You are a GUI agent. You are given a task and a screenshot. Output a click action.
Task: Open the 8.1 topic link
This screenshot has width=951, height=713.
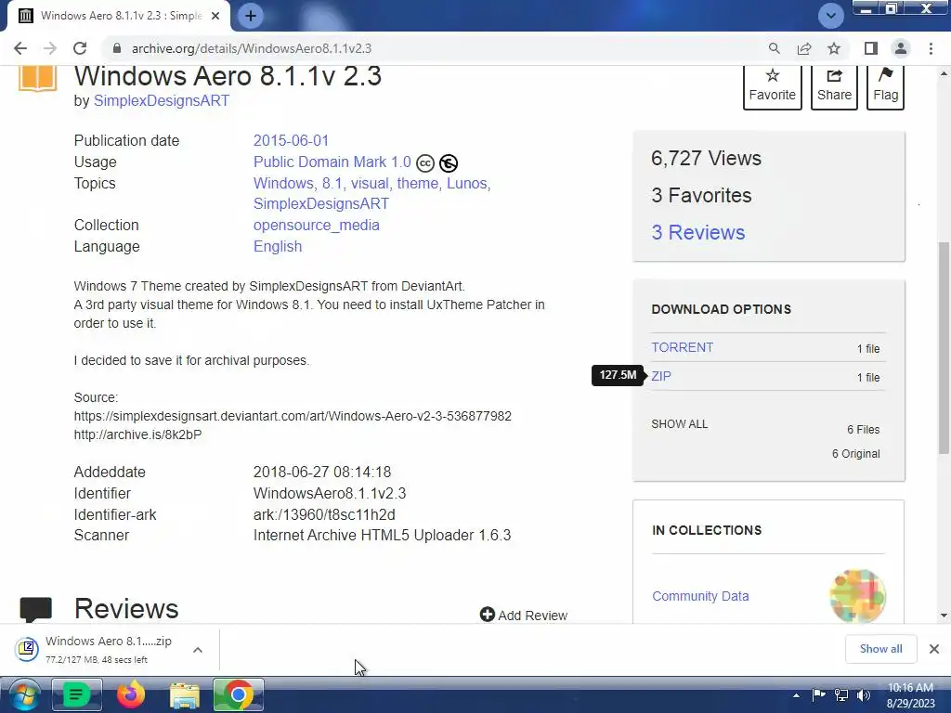(332, 183)
